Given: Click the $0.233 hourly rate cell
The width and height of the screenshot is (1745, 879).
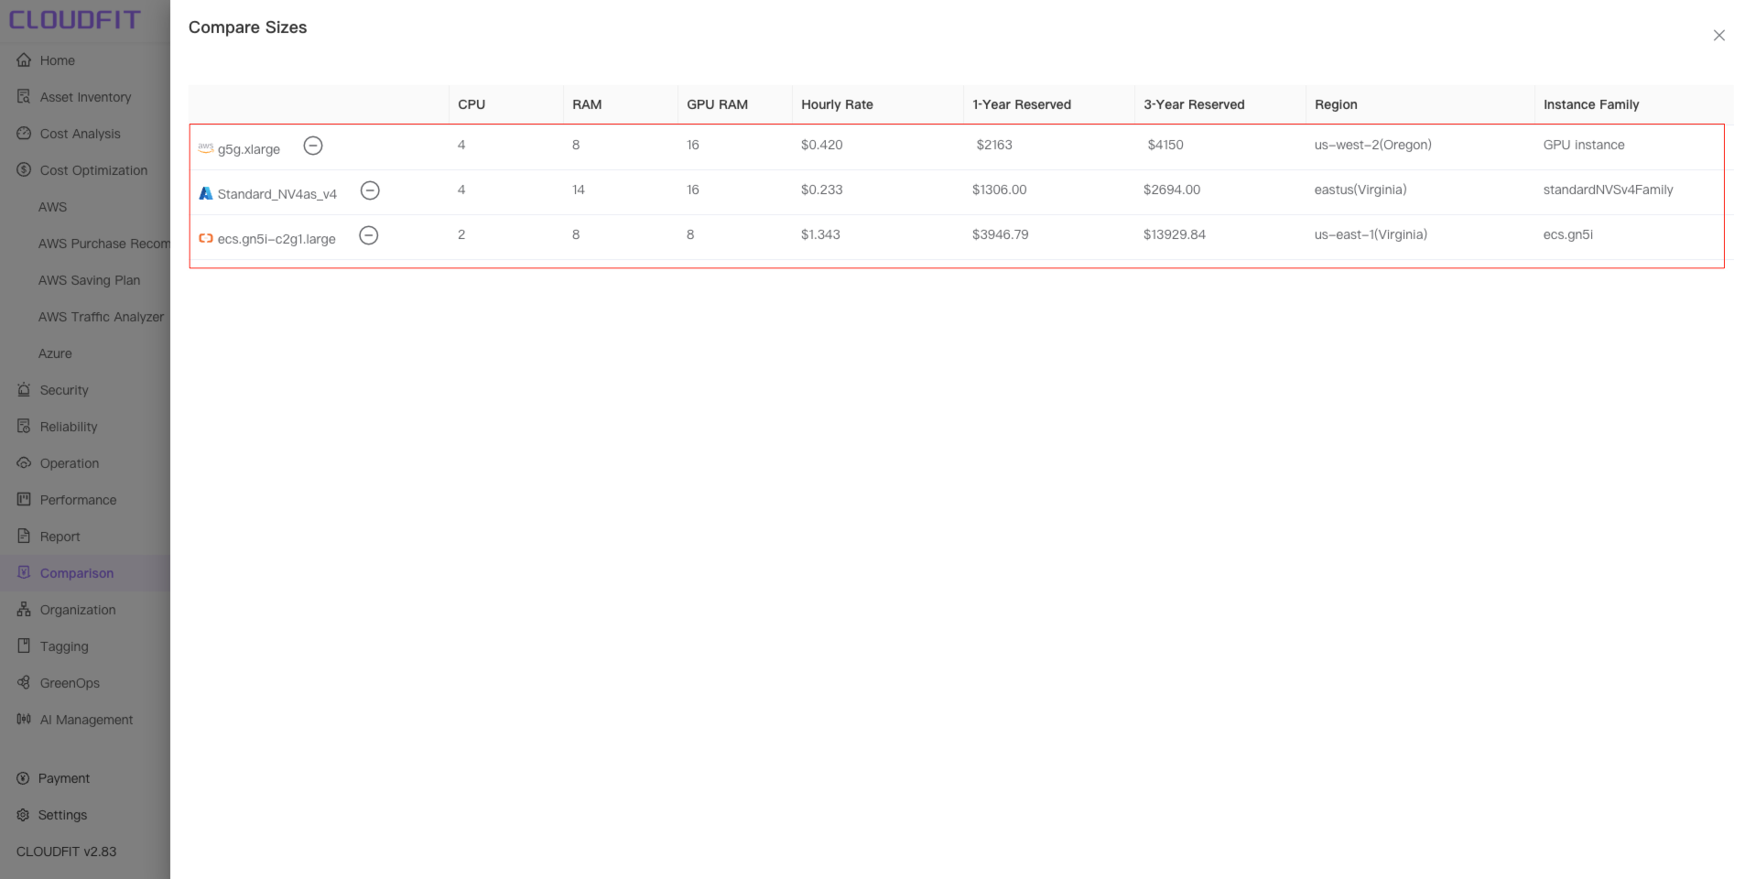Looking at the screenshot, I should coord(821,190).
